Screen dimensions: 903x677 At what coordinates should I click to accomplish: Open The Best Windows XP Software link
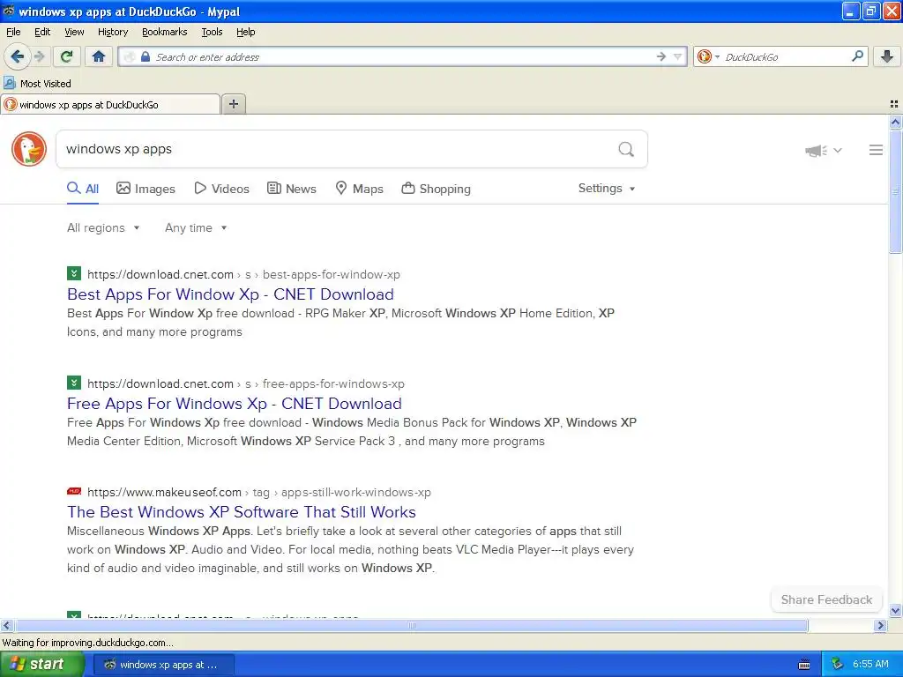(x=242, y=512)
